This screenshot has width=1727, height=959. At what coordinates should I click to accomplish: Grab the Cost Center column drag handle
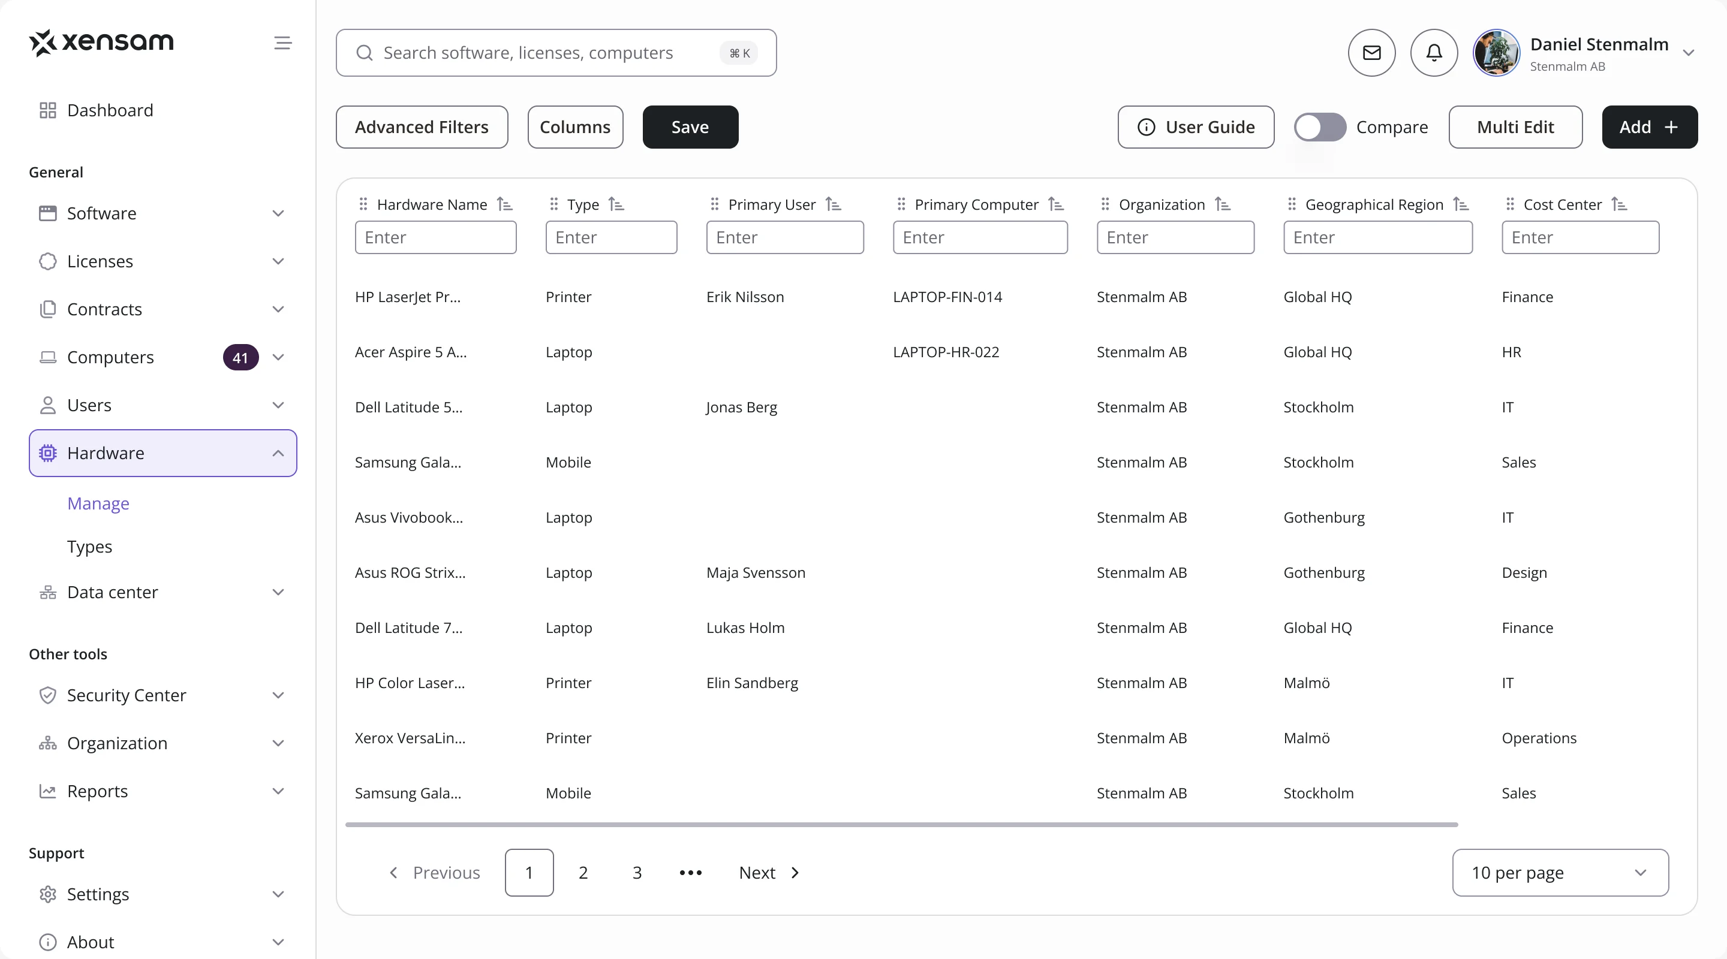[x=1510, y=204]
